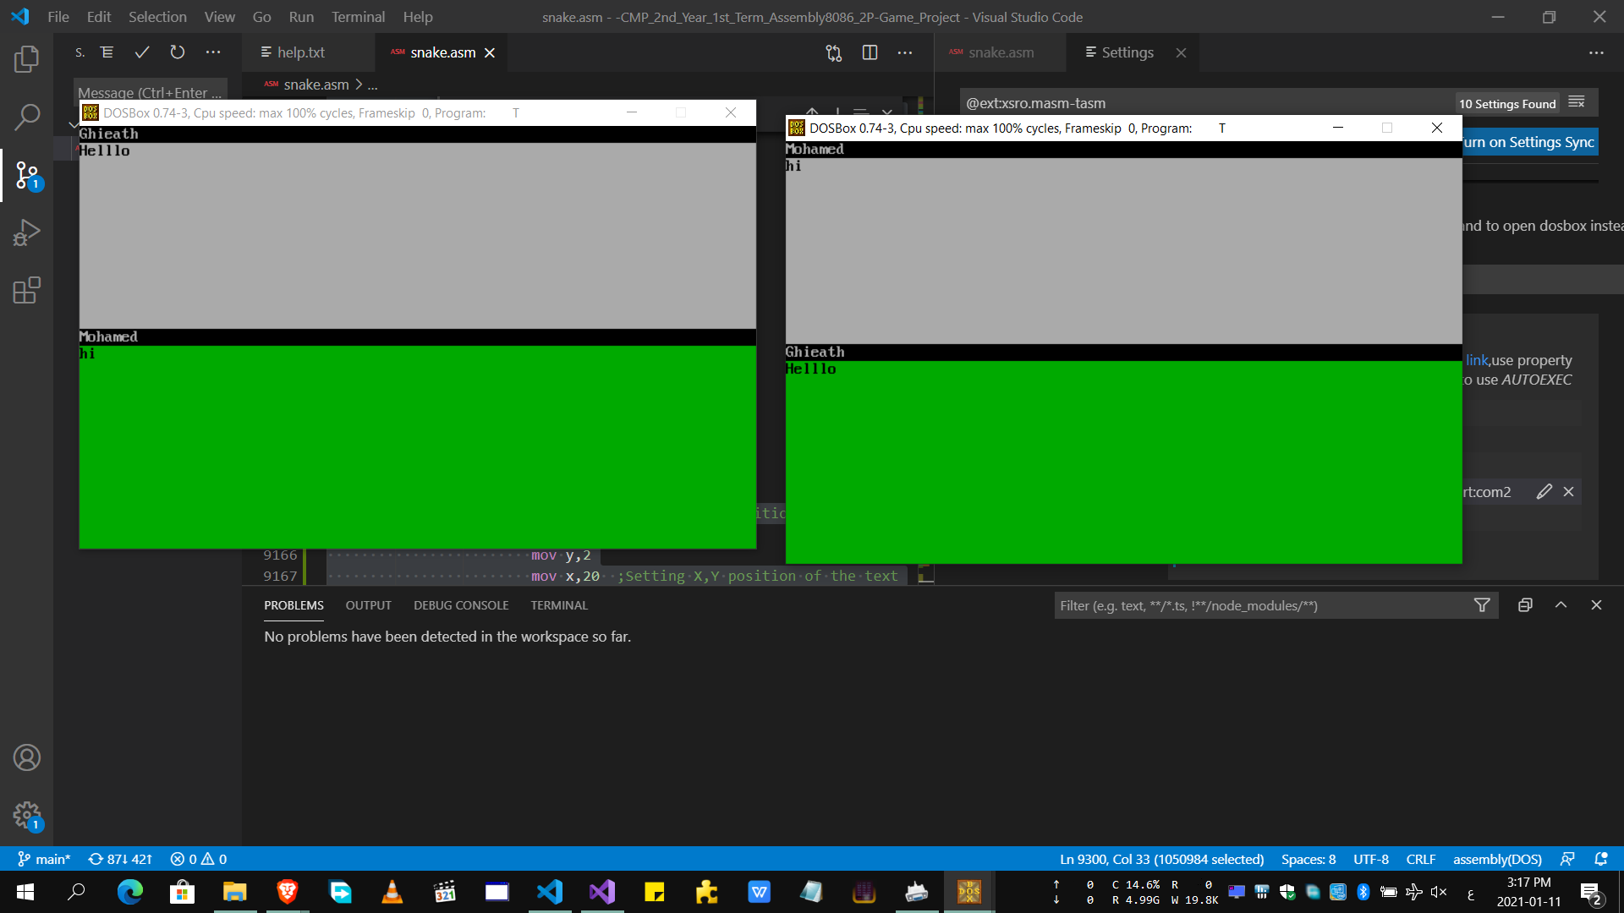Open the View menu
The height and width of the screenshot is (913, 1624).
(219, 17)
